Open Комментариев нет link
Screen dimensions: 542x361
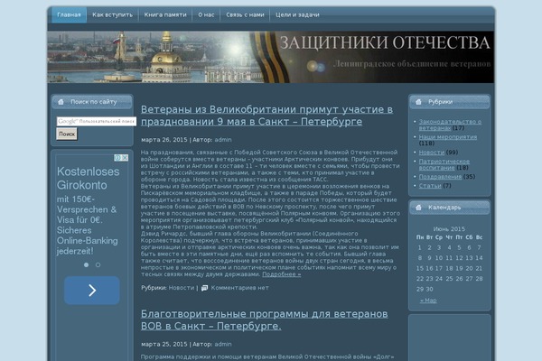[239, 288]
